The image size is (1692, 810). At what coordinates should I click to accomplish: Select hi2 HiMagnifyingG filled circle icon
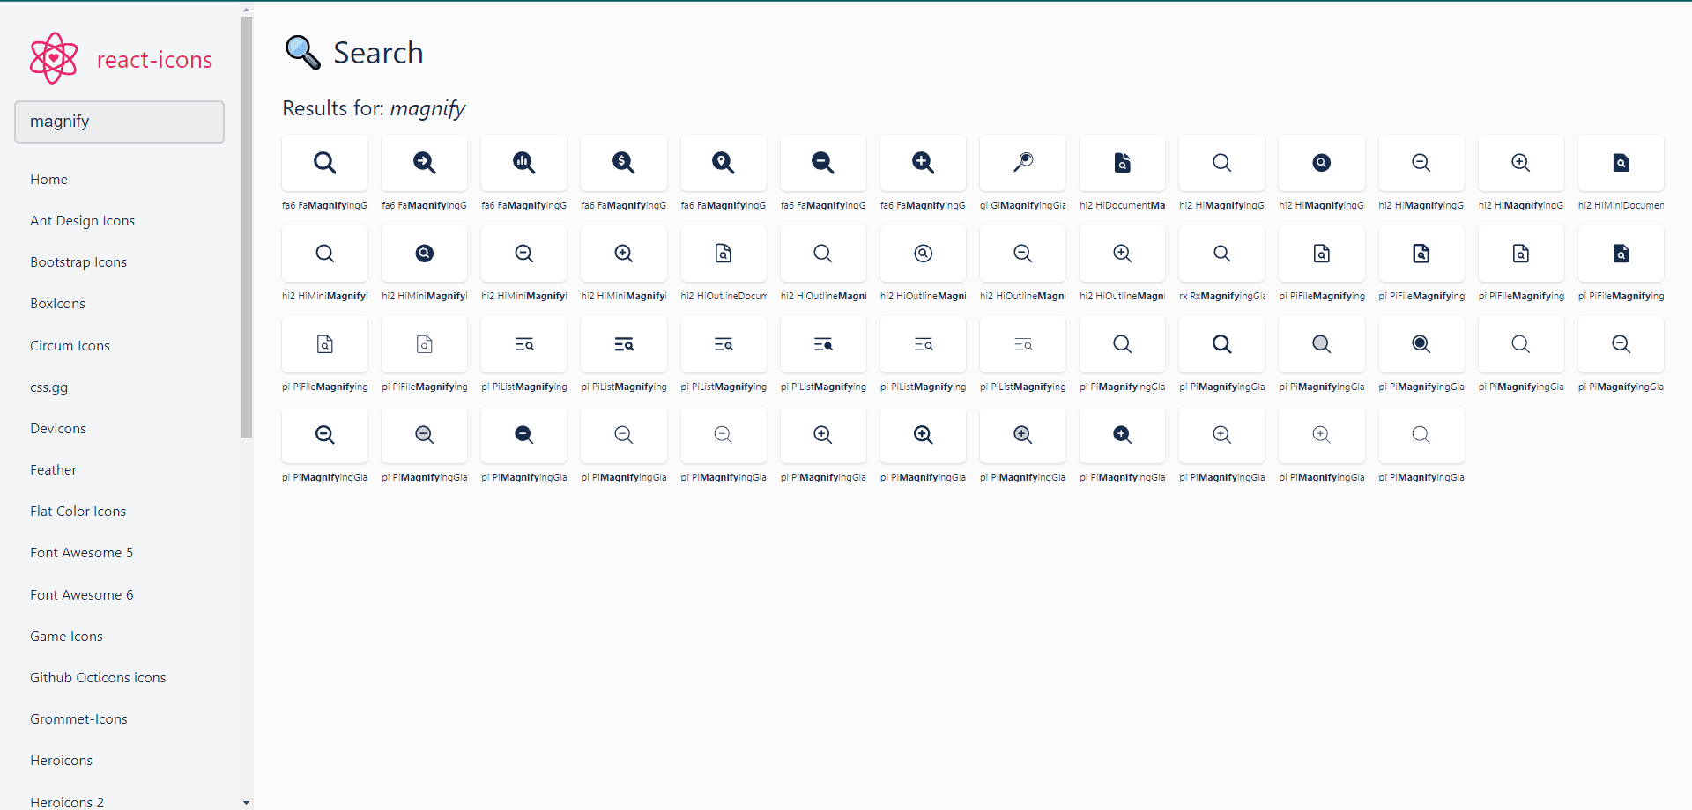1321,163
